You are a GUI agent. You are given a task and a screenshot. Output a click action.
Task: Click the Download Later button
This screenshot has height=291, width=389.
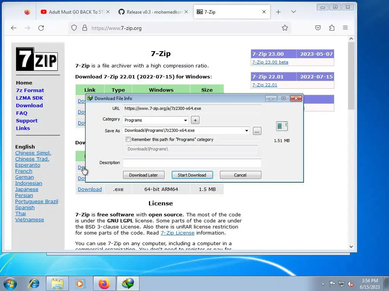click(144, 175)
